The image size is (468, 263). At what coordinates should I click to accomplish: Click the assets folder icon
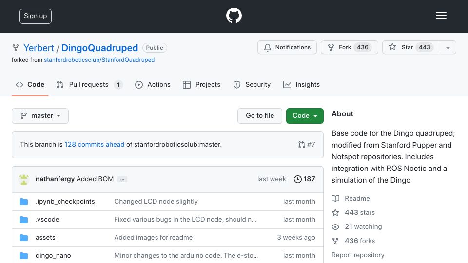[24, 238]
